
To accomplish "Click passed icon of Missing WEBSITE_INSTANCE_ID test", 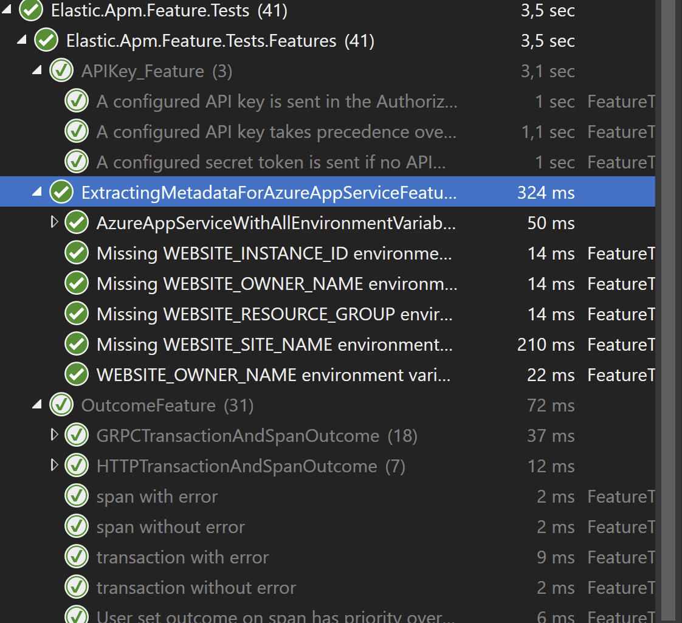I will 77,253.
